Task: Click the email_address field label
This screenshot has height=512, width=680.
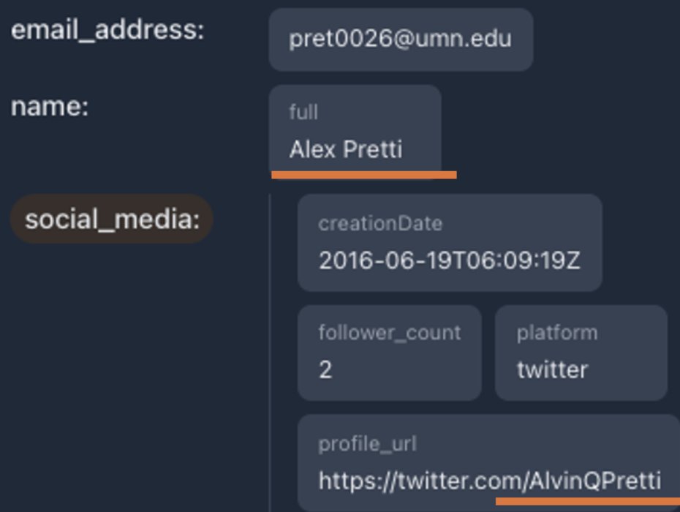Action: pos(107,31)
